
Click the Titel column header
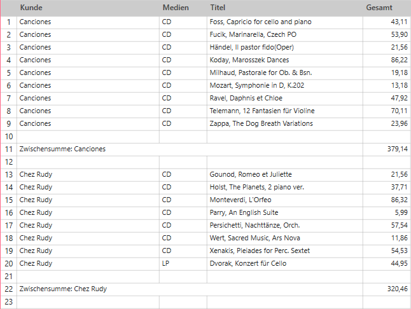click(x=218, y=8)
